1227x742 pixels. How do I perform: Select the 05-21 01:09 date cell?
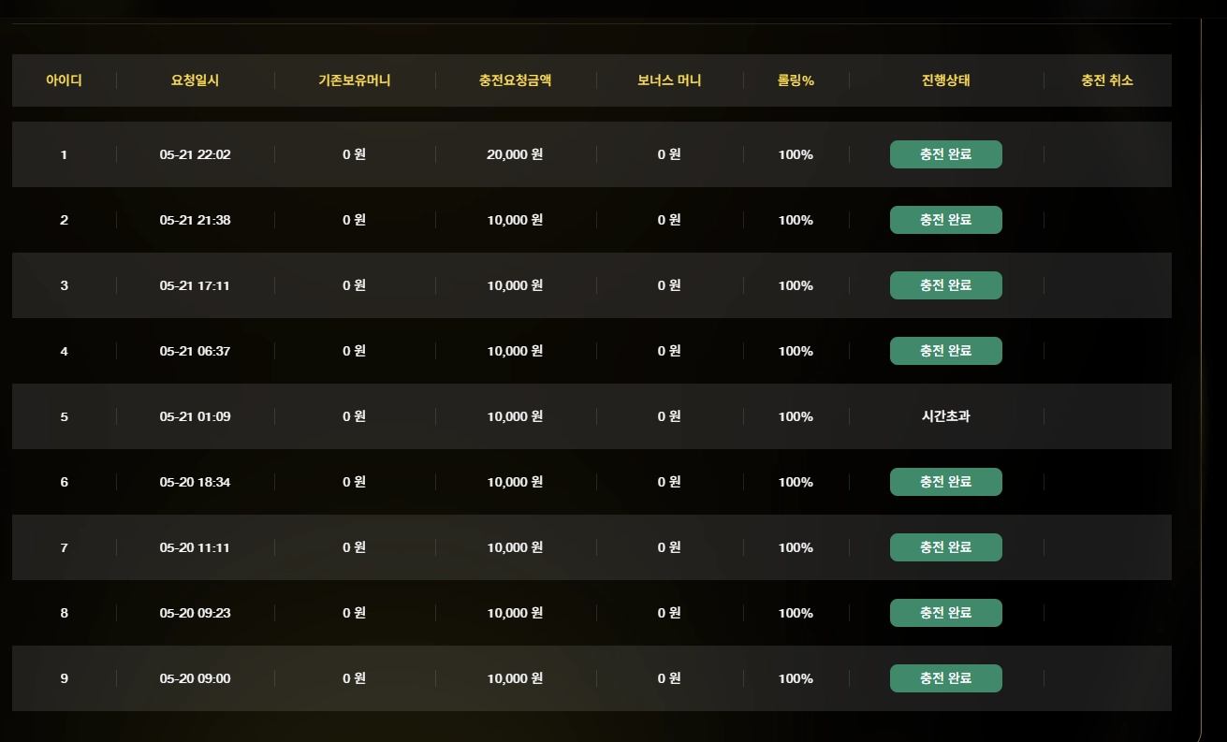coord(195,416)
